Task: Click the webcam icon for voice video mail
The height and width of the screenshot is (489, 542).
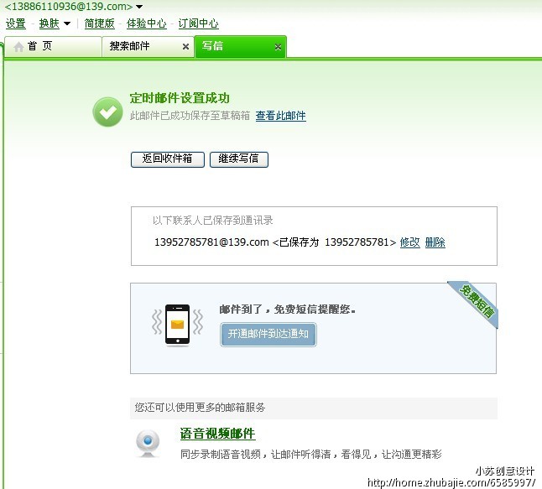Action: point(149,443)
